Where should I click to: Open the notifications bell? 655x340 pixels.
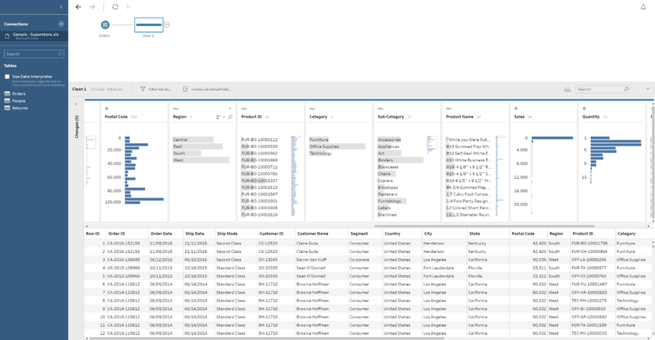click(x=643, y=7)
